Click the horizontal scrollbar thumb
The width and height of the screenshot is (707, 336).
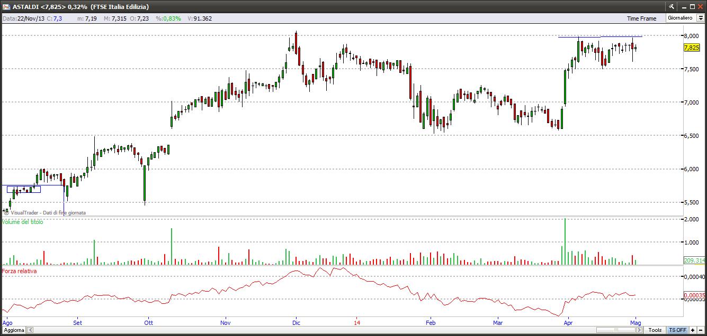point(615,330)
